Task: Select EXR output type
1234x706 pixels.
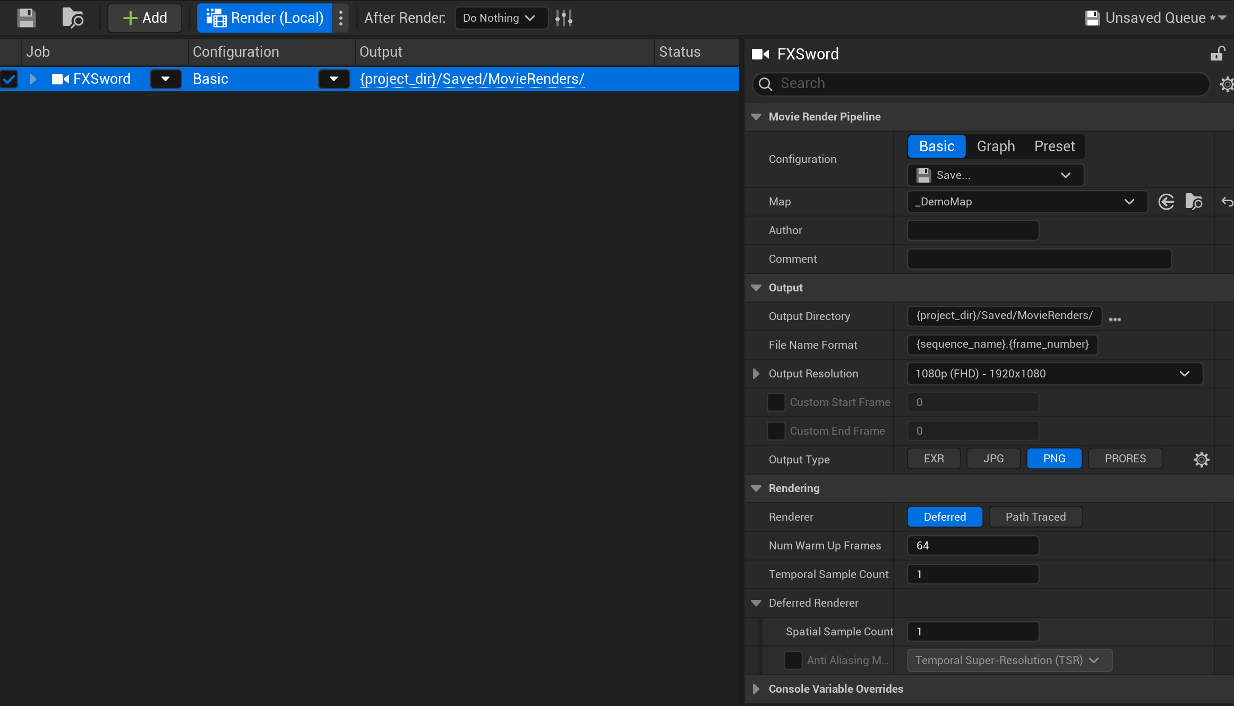Action: pos(934,459)
